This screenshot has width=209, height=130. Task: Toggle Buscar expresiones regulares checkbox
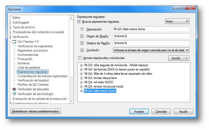click(x=79, y=21)
